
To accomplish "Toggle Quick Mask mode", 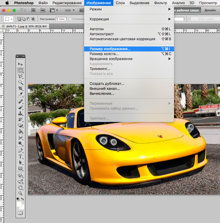I will coord(20,213).
